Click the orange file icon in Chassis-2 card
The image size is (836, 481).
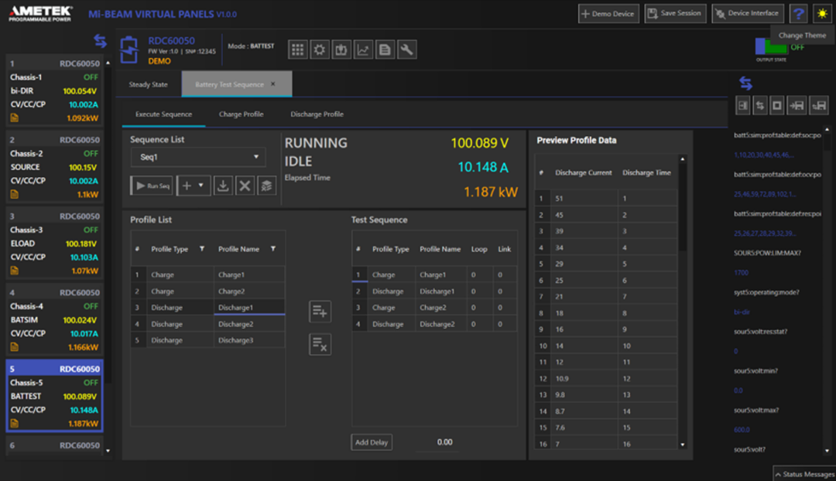[x=15, y=194]
